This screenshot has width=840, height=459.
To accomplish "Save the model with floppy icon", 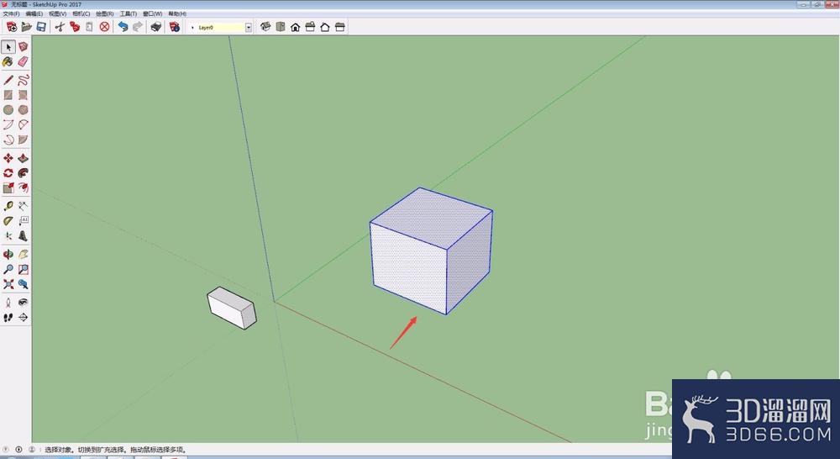I will [40, 27].
